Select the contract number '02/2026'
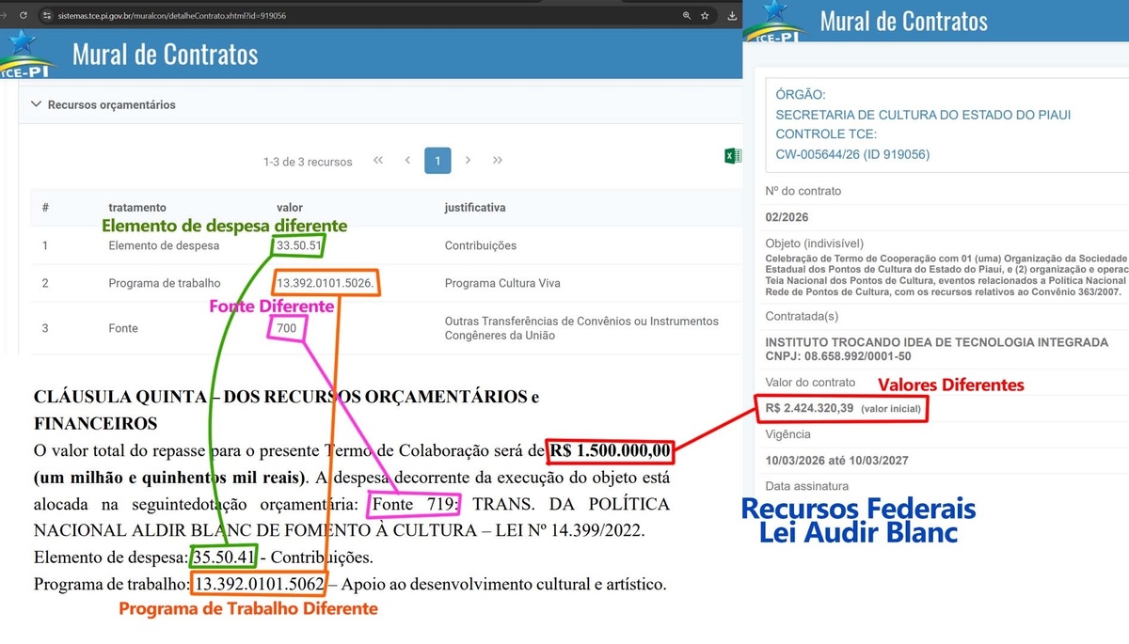The width and height of the screenshot is (1129, 644). 787,218
